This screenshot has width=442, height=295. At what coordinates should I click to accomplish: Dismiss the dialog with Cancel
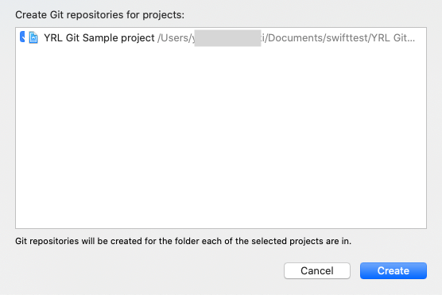coord(317,270)
